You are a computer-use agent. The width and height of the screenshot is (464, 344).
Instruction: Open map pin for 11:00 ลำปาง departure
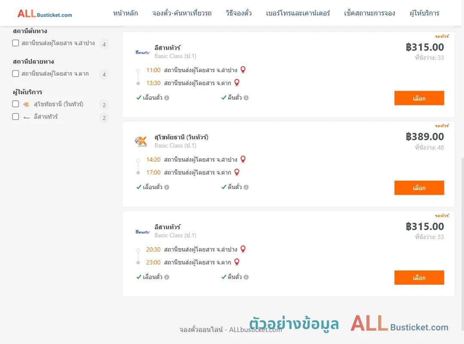point(243,70)
